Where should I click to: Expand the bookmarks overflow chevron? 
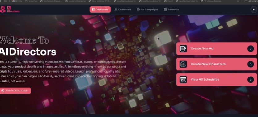click(238, 1)
